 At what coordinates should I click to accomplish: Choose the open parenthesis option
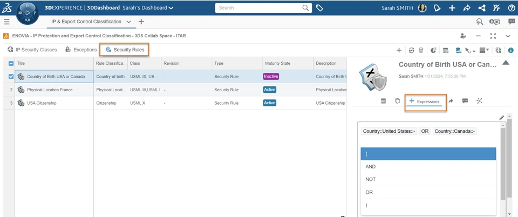coord(428,154)
